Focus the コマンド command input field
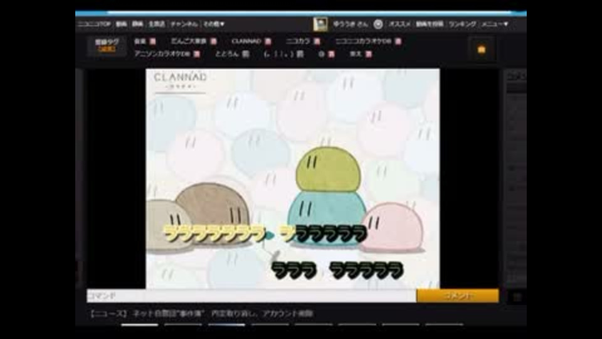The image size is (602, 339). pyautogui.click(x=115, y=296)
